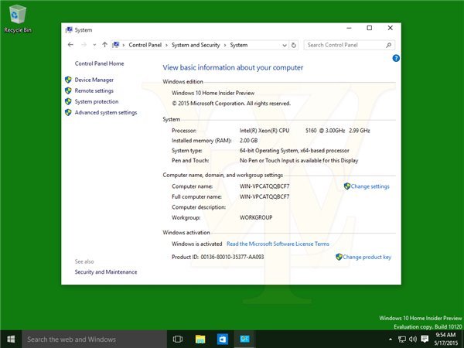Click the blue Help question mark icon
Screen dimensions: 464x348
point(395,58)
